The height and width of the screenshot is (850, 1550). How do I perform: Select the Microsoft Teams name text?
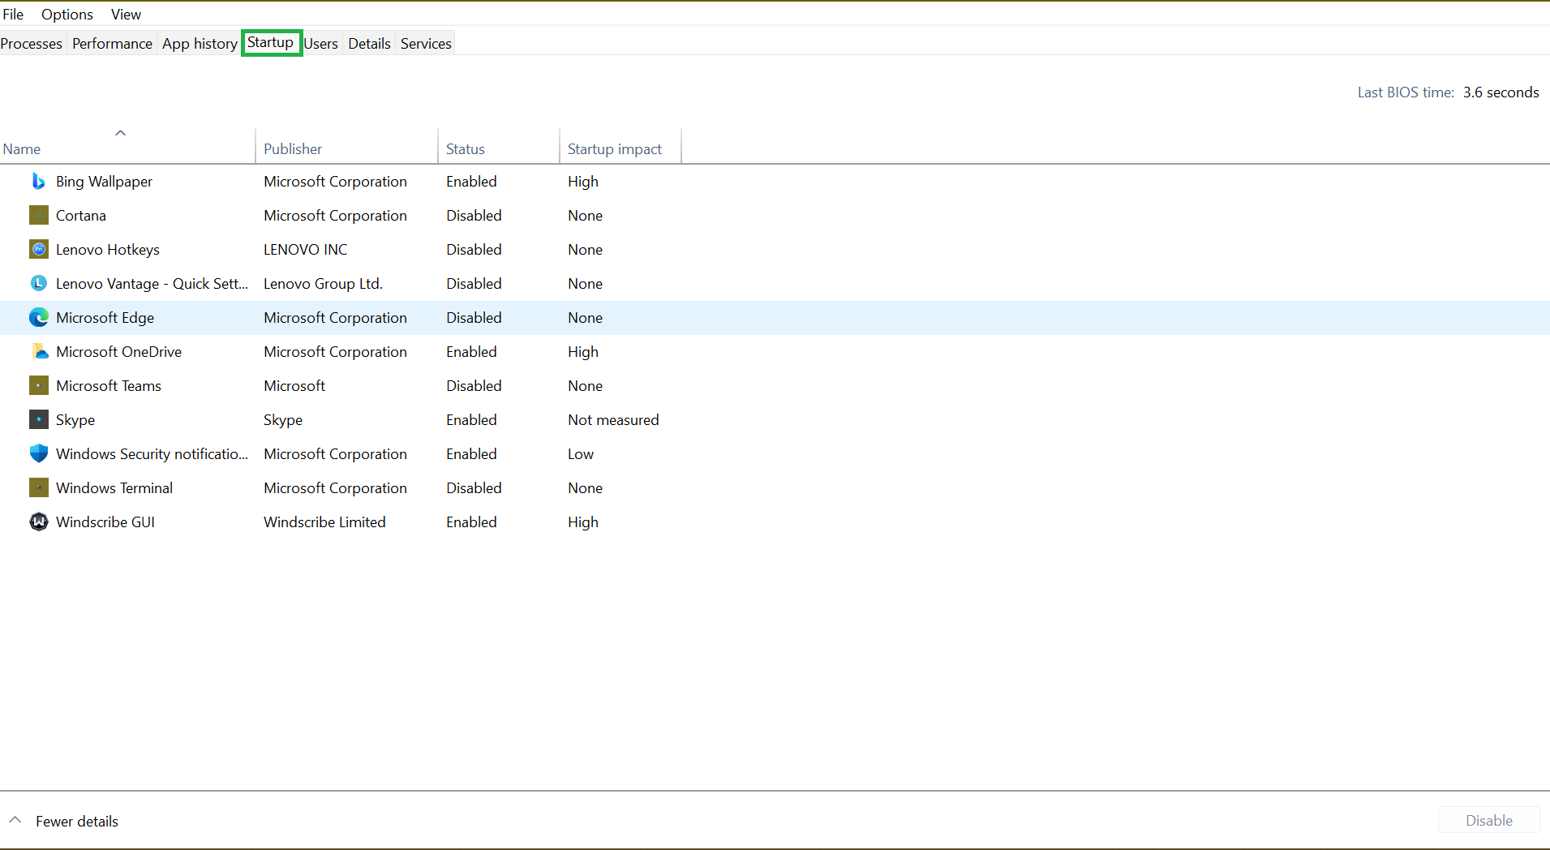[109, 385]
